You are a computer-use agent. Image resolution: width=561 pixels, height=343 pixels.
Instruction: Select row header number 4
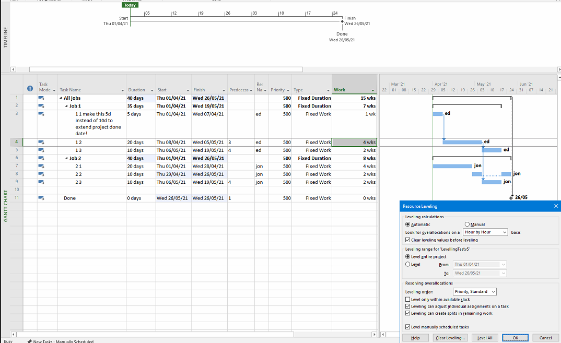click(17, 142)
